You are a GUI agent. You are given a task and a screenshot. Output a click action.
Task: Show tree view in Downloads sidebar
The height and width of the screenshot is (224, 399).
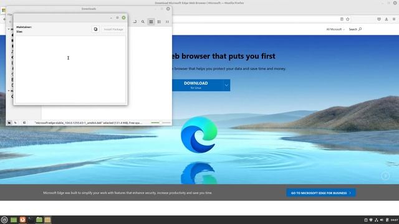tap(16, 123)
